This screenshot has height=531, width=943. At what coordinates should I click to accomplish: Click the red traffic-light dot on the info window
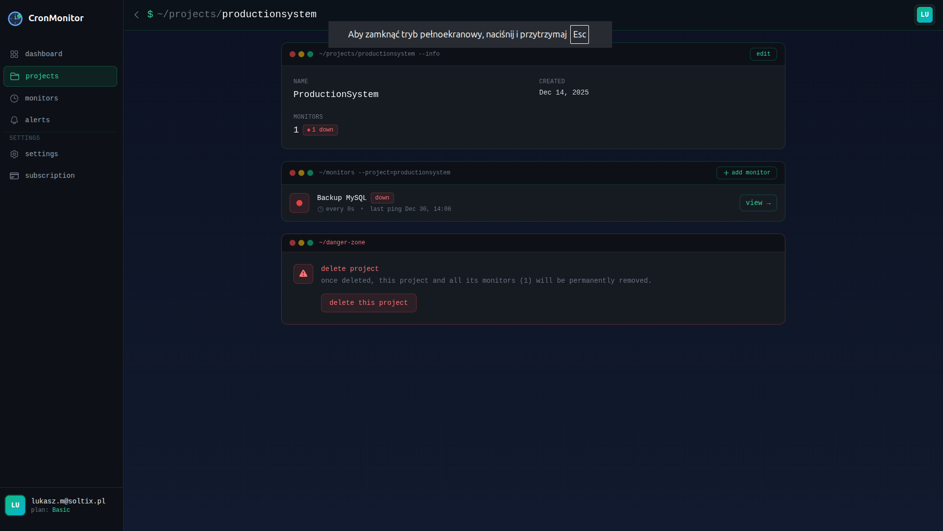click(293, 54)
